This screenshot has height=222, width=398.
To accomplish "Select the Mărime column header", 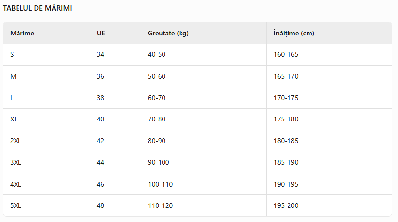I will (x=22, y=33).
